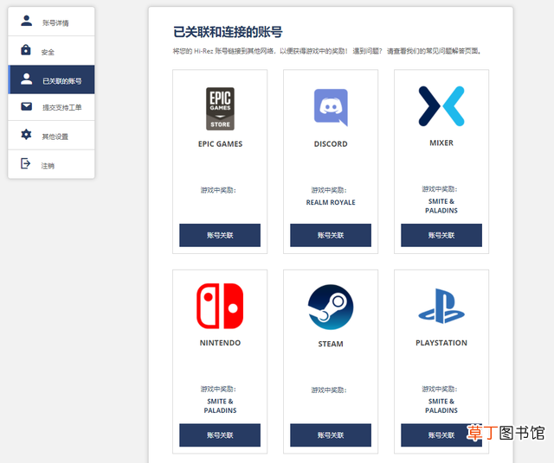Click SMITE & PALADINS text under PlayStation

(x=441, y=406)
